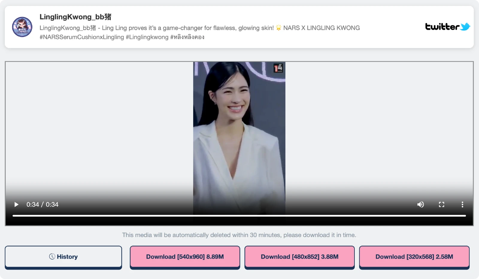
Task: Click the 0:34 / 0:34 time display
Action: click(x=42, y=205)
